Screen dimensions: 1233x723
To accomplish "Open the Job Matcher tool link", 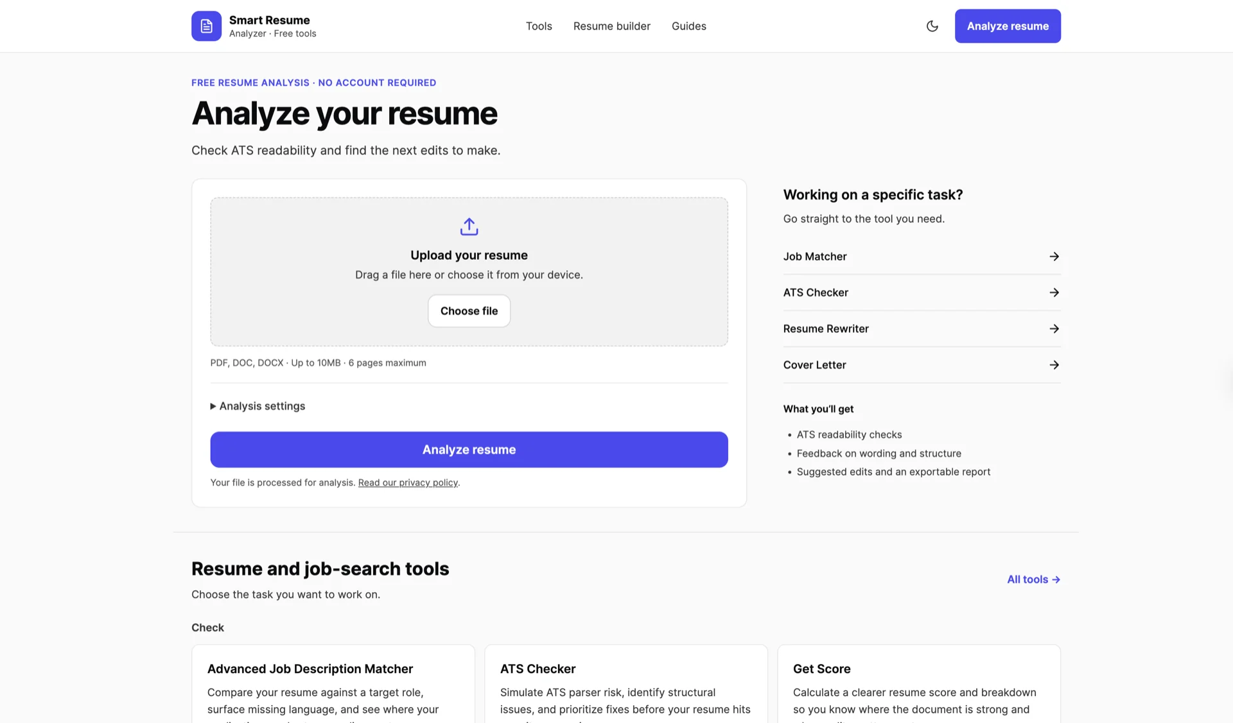I will [922, 256].
